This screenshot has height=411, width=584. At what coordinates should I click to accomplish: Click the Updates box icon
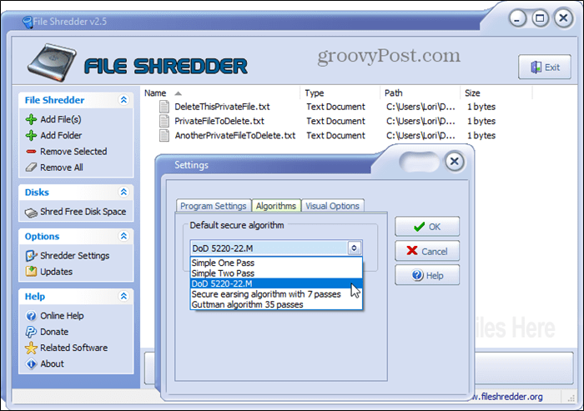(32, 272)
